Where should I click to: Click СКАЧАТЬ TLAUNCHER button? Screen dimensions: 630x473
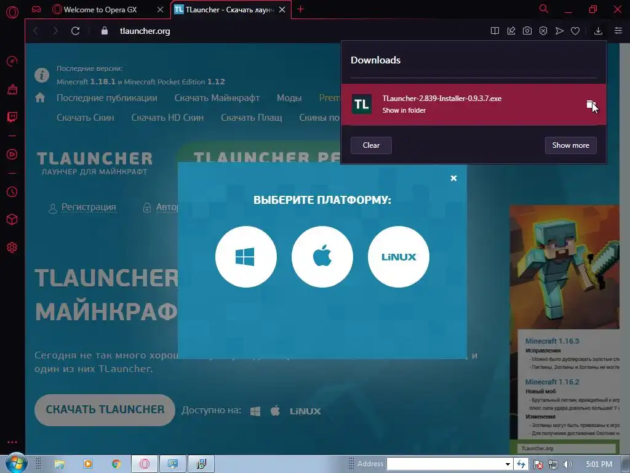(x=105, y=410)
